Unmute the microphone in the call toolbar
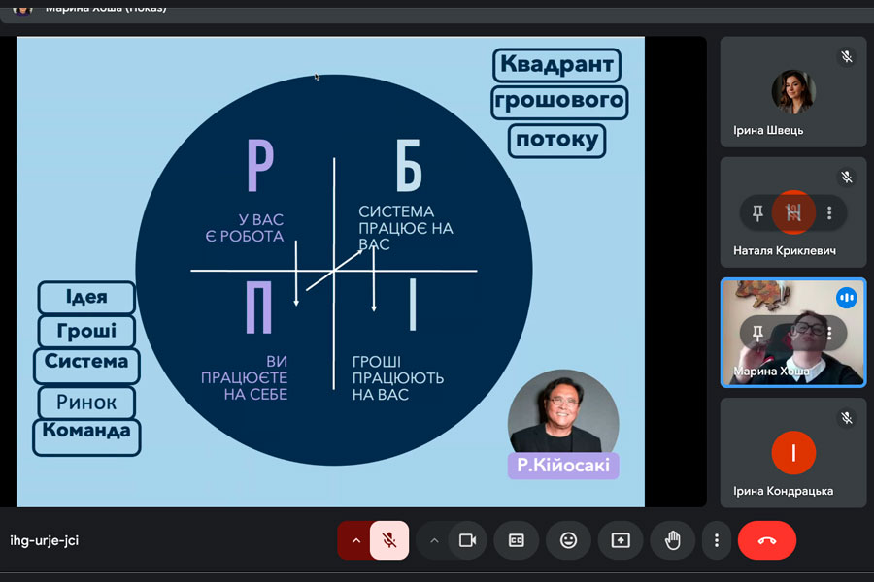This screenshot has width=874, height=582. (x=389, y=540)
